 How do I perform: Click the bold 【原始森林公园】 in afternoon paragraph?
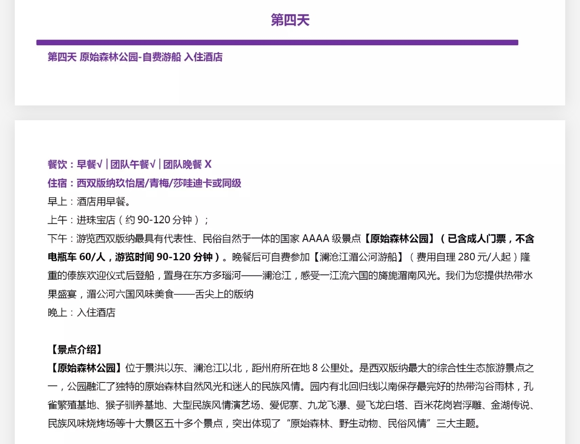click(399, 239)
